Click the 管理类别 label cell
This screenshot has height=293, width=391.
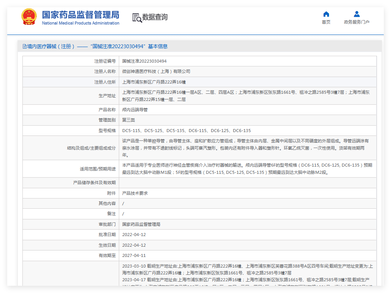[71, 120]
